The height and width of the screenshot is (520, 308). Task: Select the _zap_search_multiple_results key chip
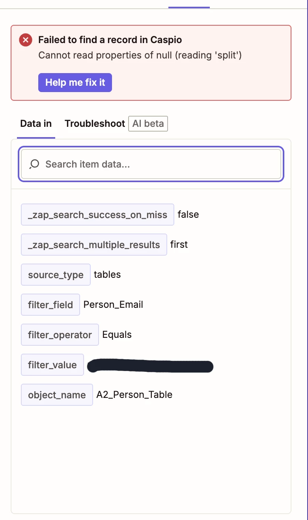tap(94, 245)
